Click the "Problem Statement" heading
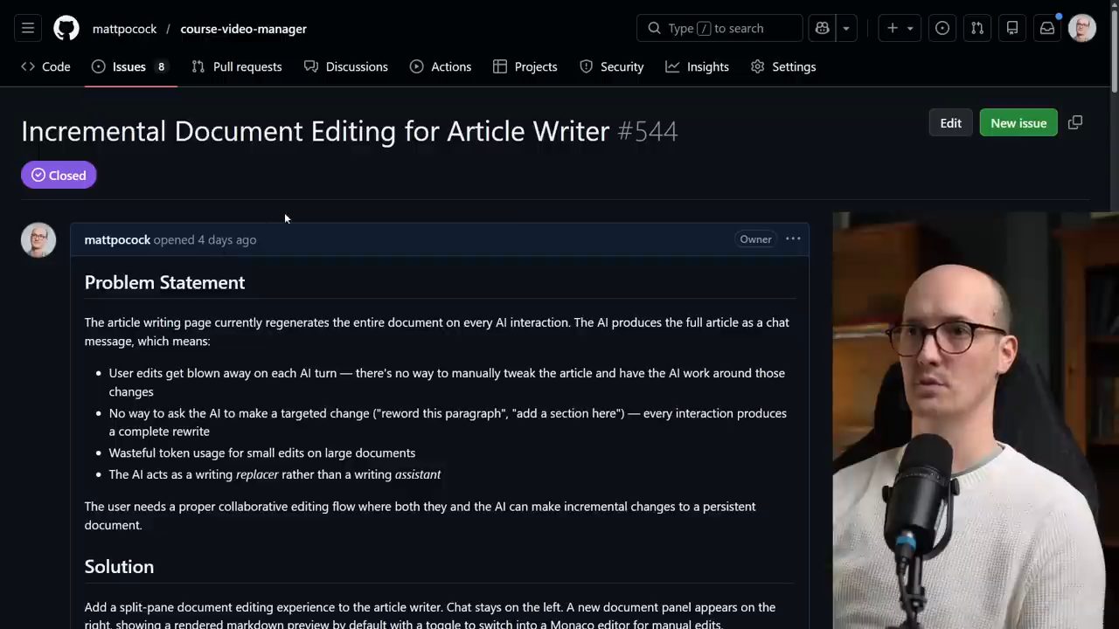This screenshot has height=629, width=1119. click(x=164, y=282)
